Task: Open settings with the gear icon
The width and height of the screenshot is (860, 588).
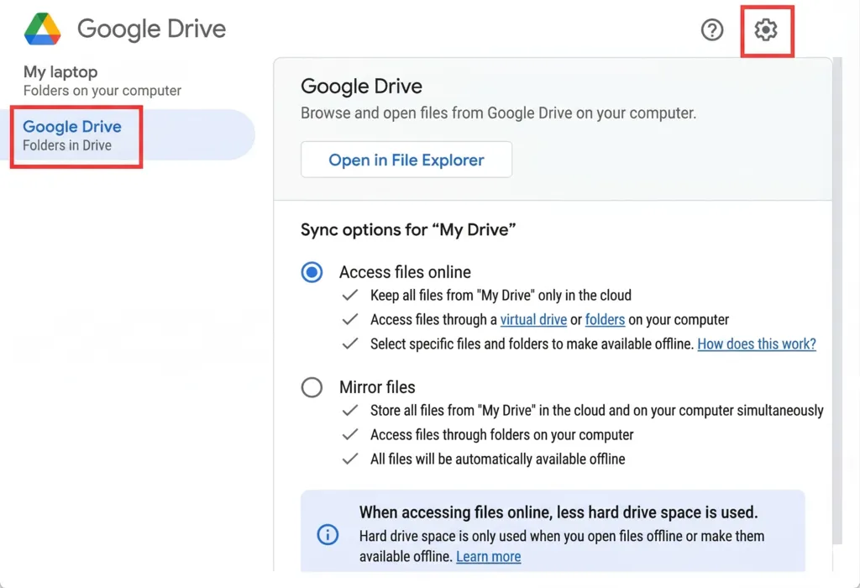Action: 766,30
